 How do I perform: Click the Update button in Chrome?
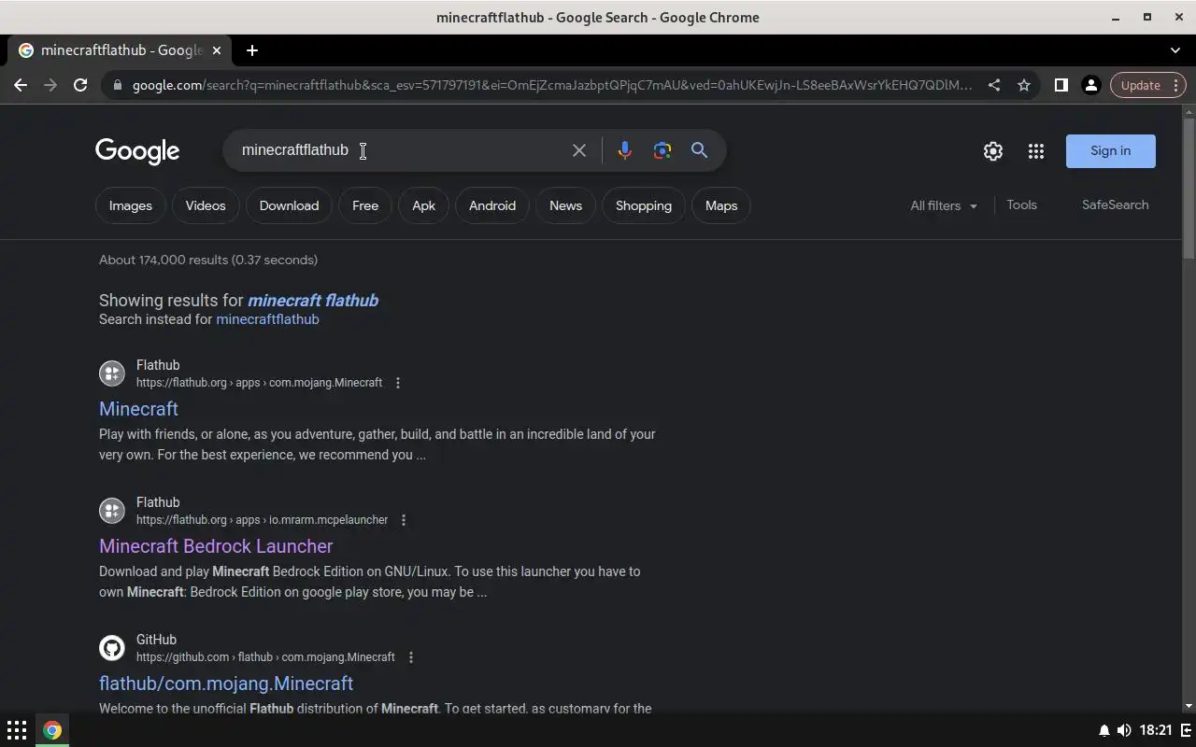click(x=1141, y=85)
